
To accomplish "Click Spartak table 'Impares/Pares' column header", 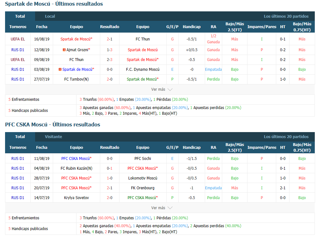I will (x=262, y=27).
